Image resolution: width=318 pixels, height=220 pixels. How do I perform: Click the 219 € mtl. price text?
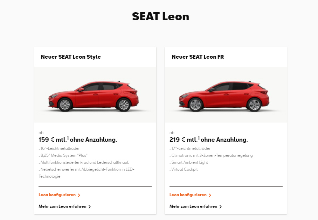pyautogui.click(x=184, y=140)
